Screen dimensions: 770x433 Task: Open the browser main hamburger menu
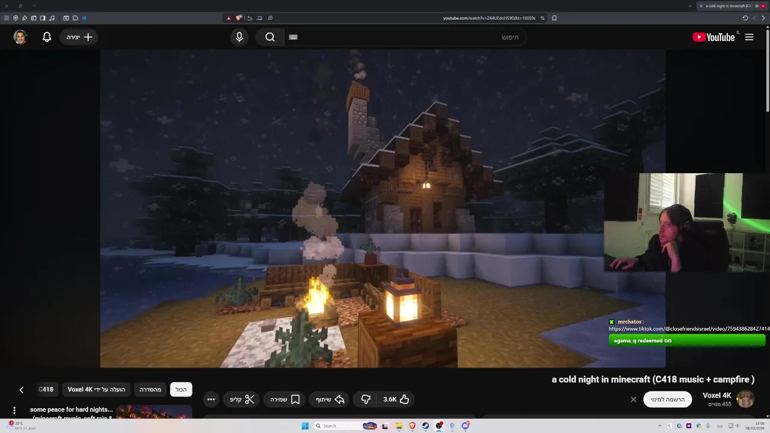(x=7, y=18)
